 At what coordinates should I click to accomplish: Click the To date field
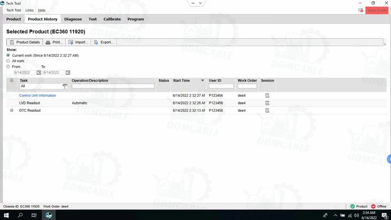pos(53,73)
